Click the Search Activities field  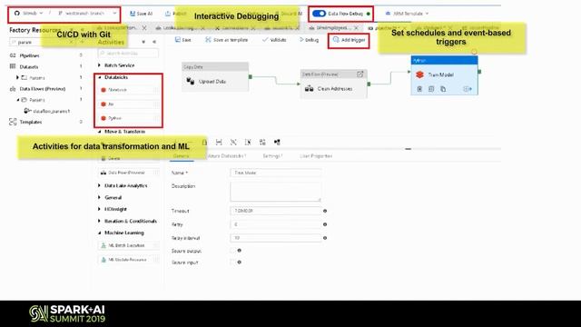[128, 54]
